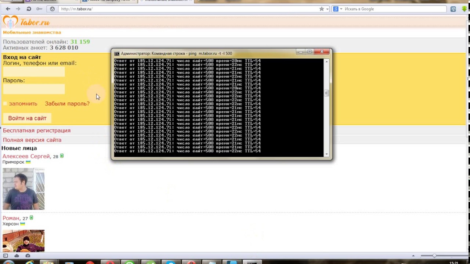Click the online users count '31 159'
The width and height of the screenshot is (470, 264).
80,42
